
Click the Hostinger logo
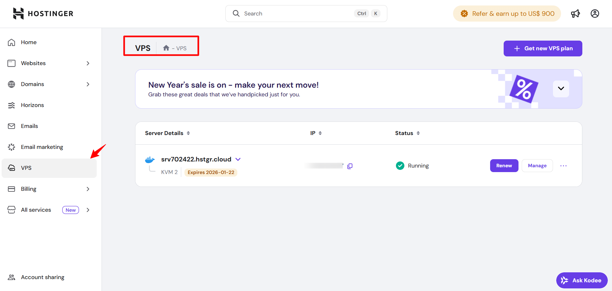tap(43, 14)
